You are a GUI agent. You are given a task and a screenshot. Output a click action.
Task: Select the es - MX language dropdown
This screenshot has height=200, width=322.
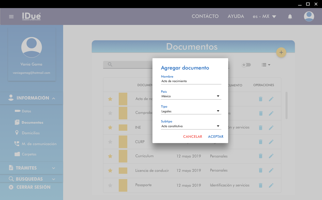[264, 16]
